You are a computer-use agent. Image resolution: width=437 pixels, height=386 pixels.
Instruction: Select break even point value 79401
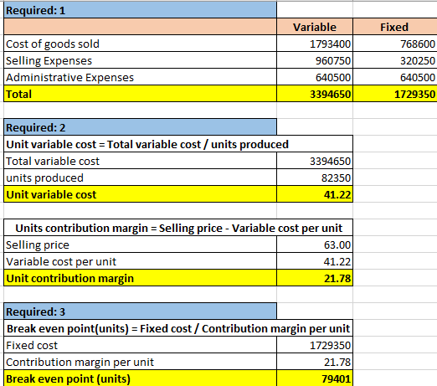(315, 378)
